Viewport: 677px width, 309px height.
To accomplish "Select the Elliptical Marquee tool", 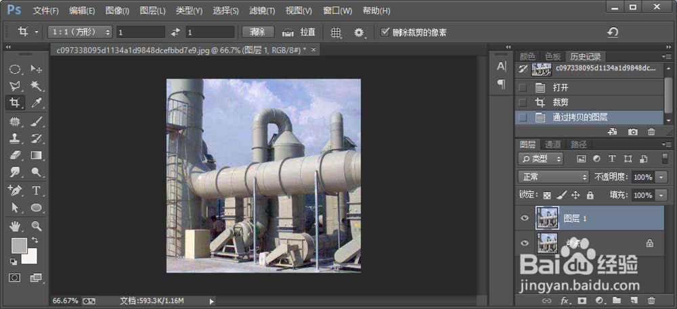I will (15, 70).
